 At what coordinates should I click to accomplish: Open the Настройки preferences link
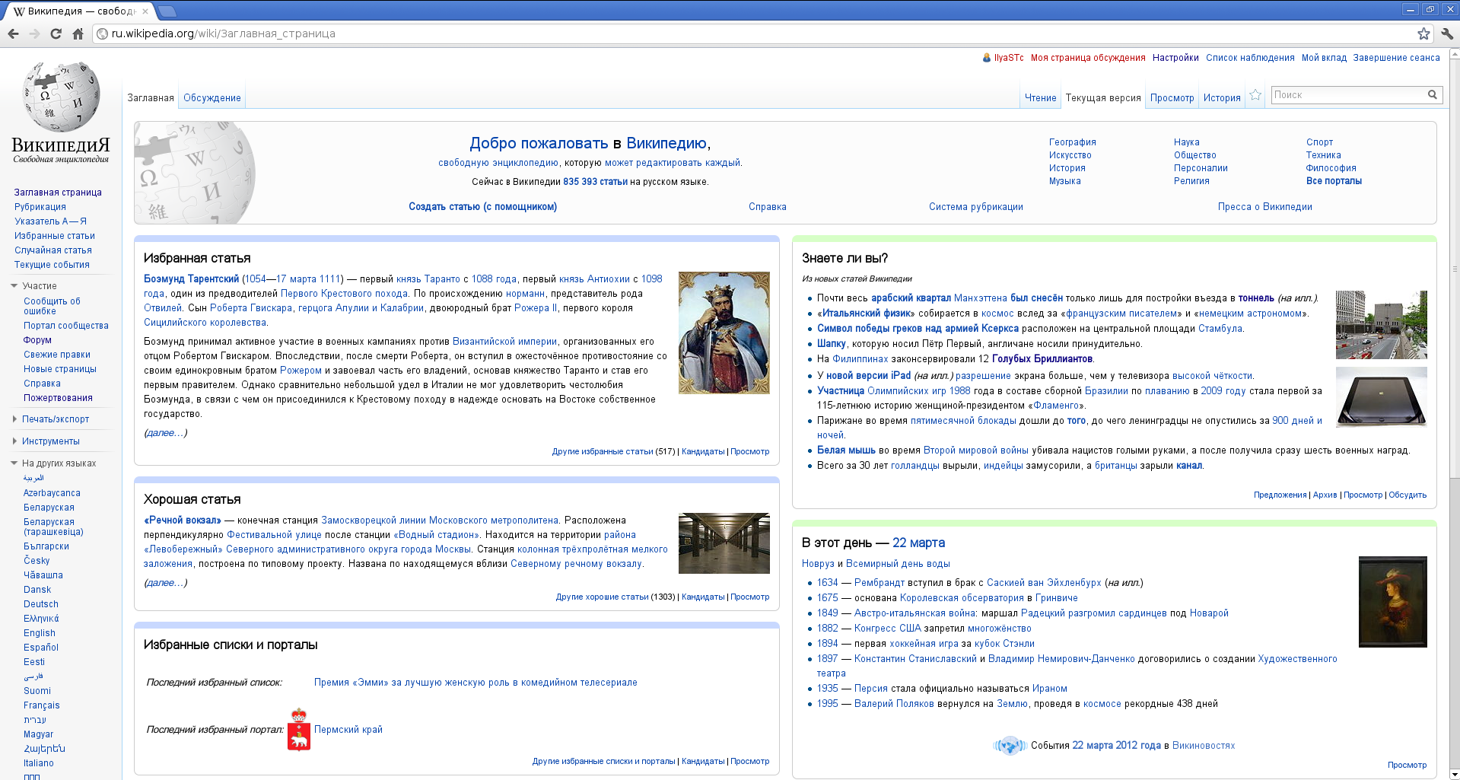pyautogui.click(x=1175, y=58)
